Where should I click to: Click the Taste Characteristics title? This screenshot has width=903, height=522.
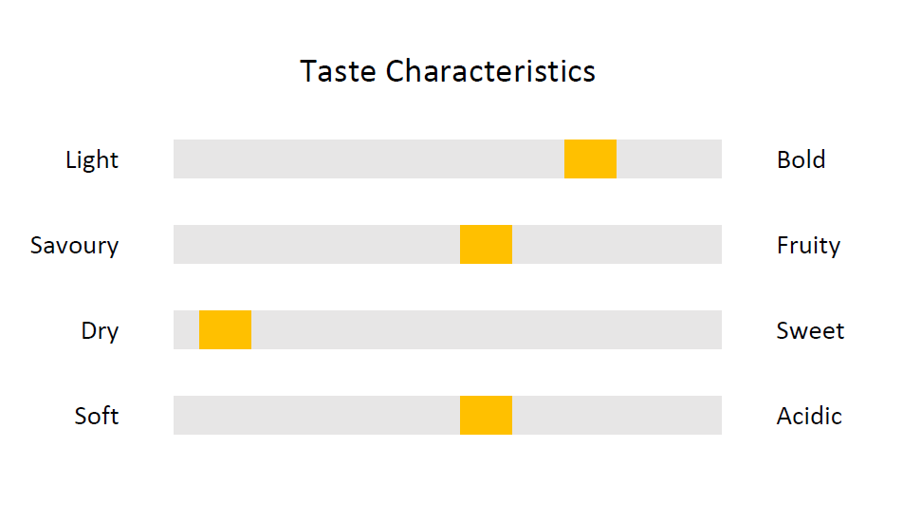[x=448, y=71]
